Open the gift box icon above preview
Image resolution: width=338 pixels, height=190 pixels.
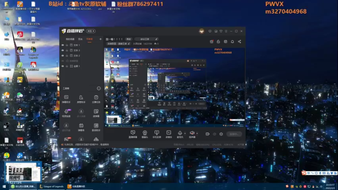click(212, 41)
